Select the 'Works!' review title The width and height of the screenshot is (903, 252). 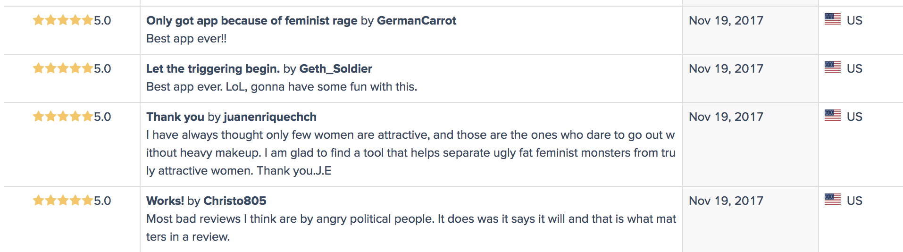click(x=165, y=201)
